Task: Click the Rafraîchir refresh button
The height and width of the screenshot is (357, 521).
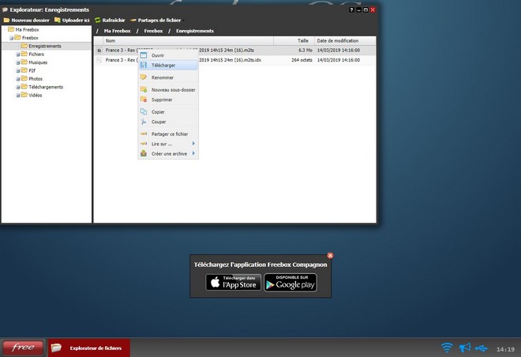Action: coord(110,20)
